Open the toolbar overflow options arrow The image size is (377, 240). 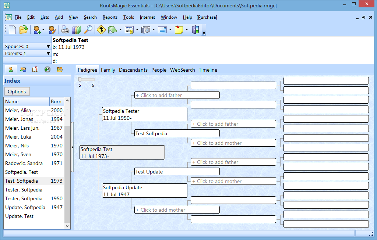tap(204, 33)
